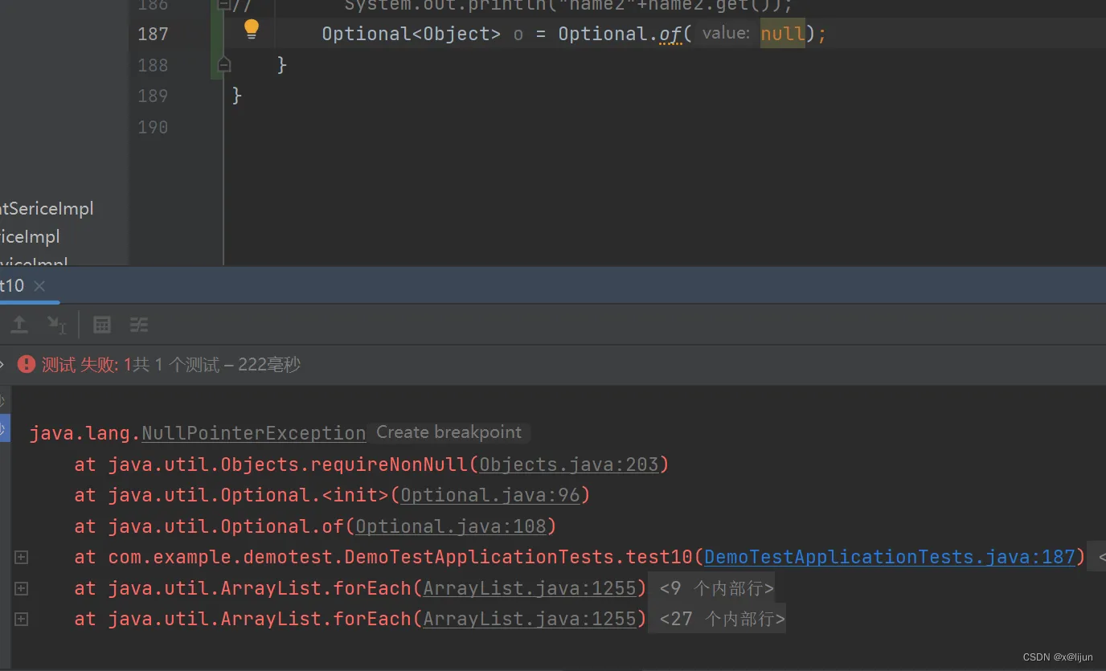The height and width of the screenshot is (671, 1106).
Task: Open the ArrayList.java:1255 link beside <9 个内部行>
Action: (530, 588)
